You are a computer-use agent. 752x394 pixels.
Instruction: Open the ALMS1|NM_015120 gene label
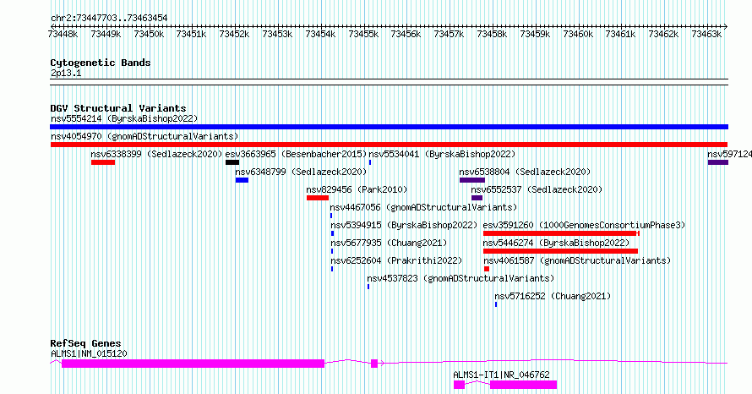click(89, 353)
